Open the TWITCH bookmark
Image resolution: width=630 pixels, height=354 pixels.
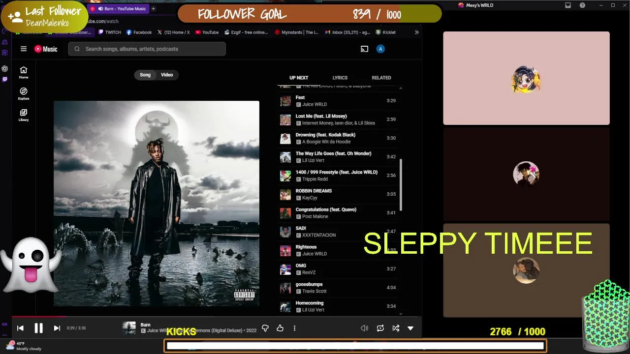coord(109,32)
